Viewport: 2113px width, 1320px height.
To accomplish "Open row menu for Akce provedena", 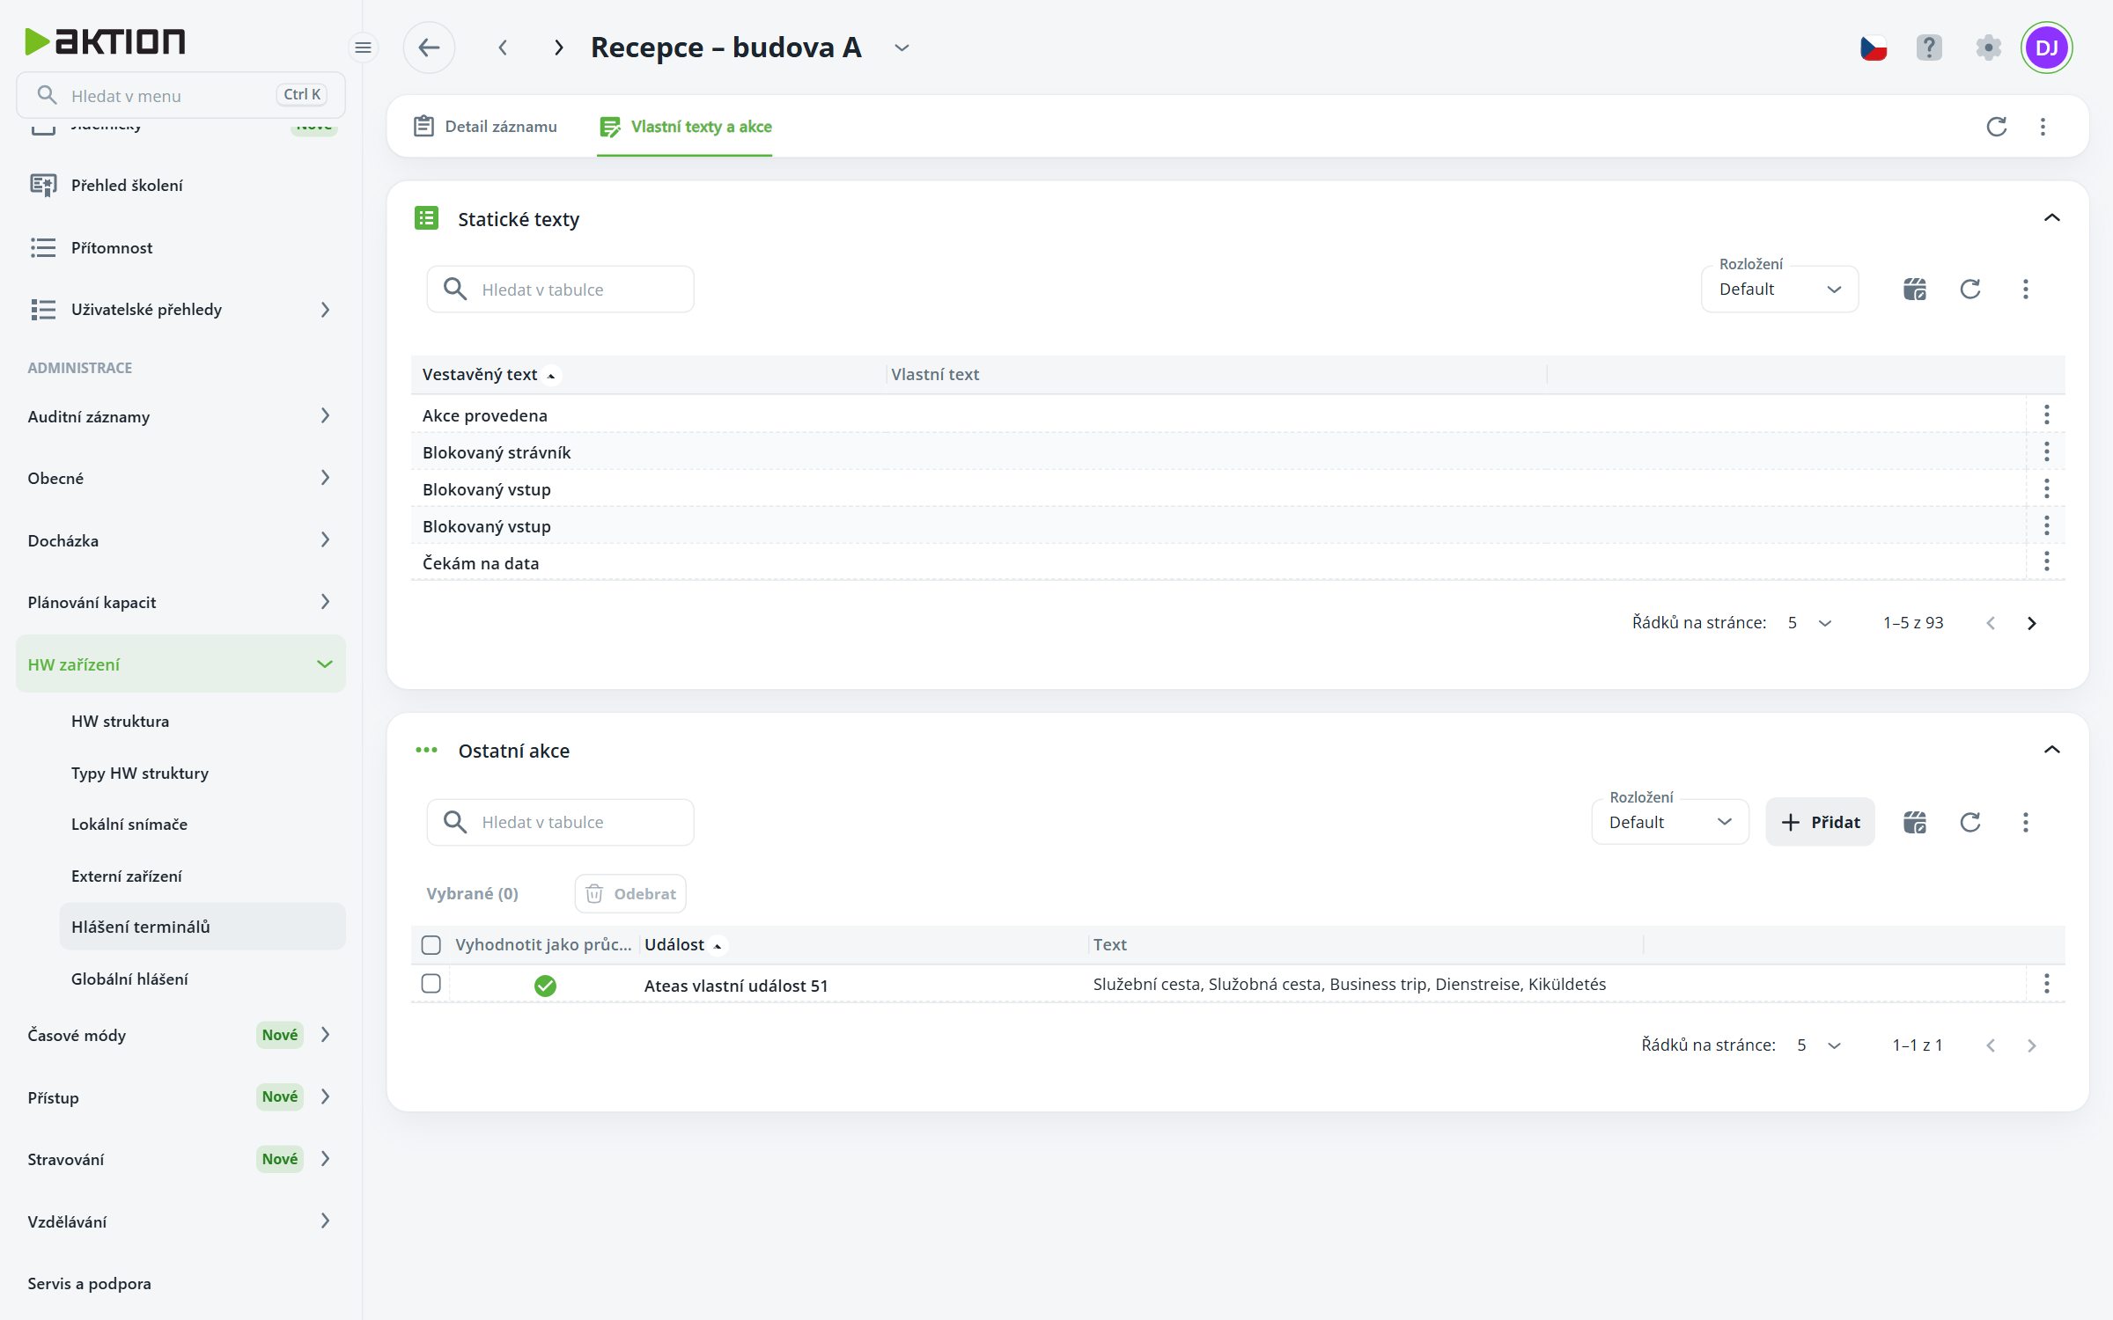I will point(2046,414).
